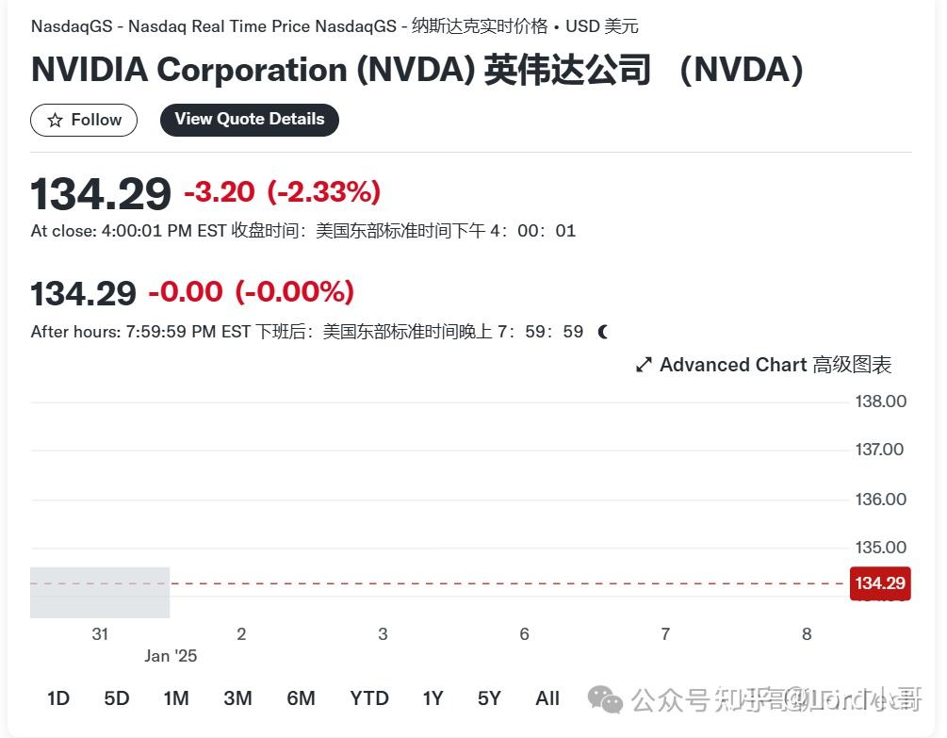Viewport: 947px width, 738px height.
Task: Switch to the 1D chart view
Action: pos(58,698)
